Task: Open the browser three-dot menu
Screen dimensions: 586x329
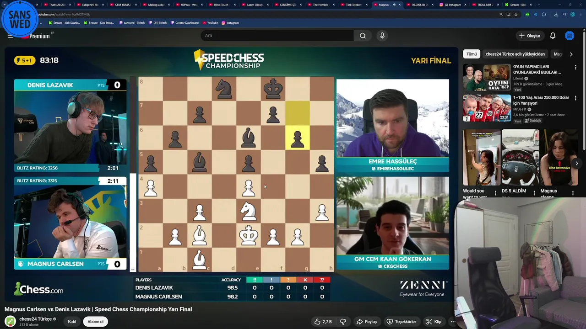Action: tap(581, 14)
